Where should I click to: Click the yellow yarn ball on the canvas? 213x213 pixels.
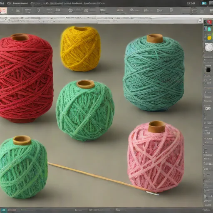pos(80,49)
